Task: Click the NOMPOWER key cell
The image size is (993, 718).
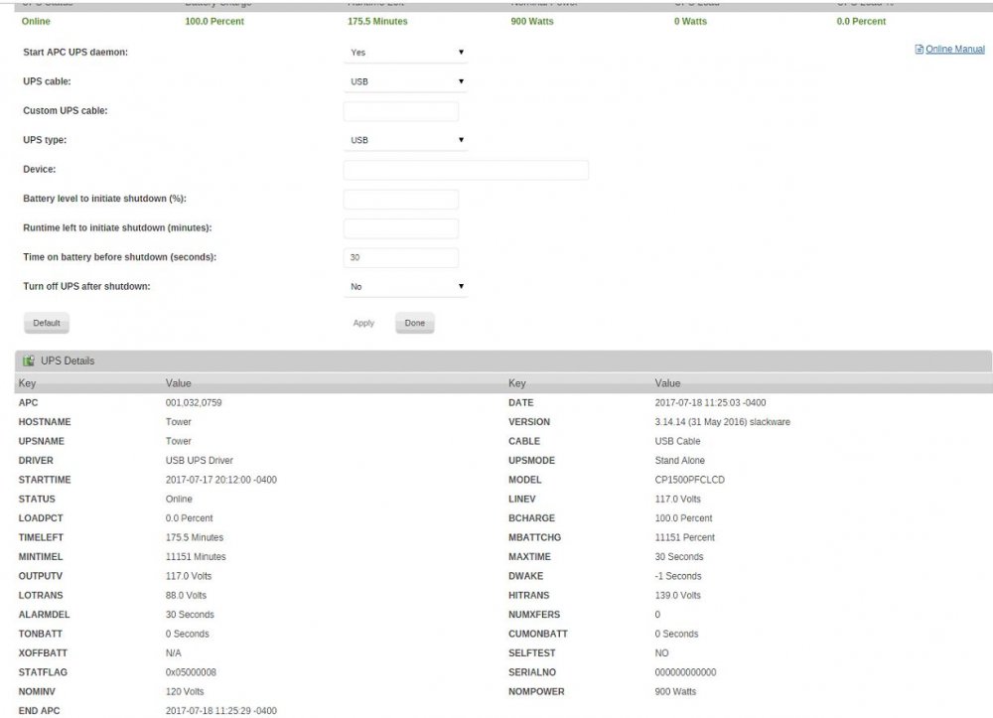Action: [x=536, y=691]
